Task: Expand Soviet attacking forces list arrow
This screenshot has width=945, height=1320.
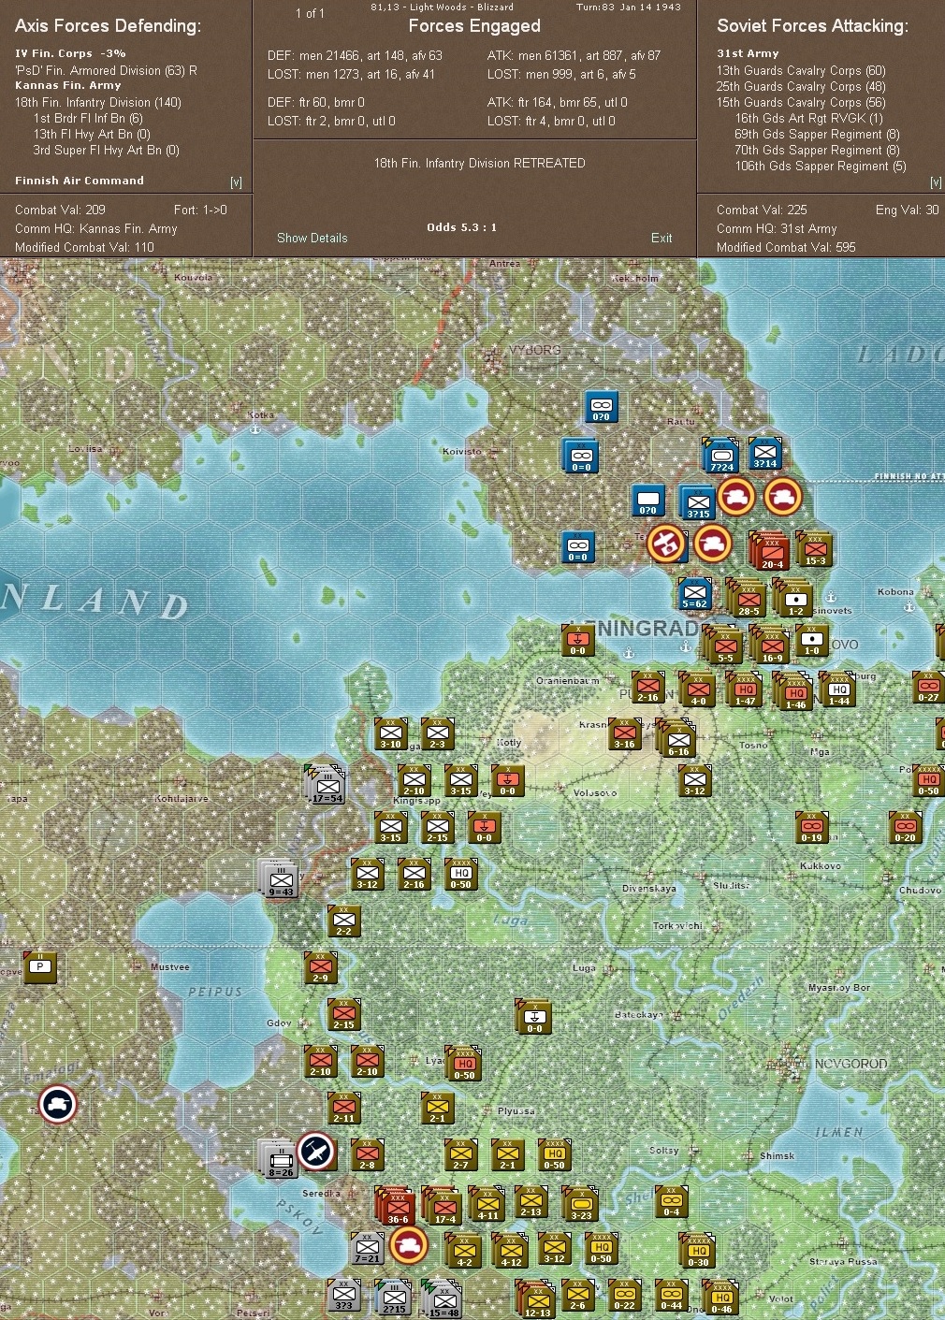Action: coord(936,182)
